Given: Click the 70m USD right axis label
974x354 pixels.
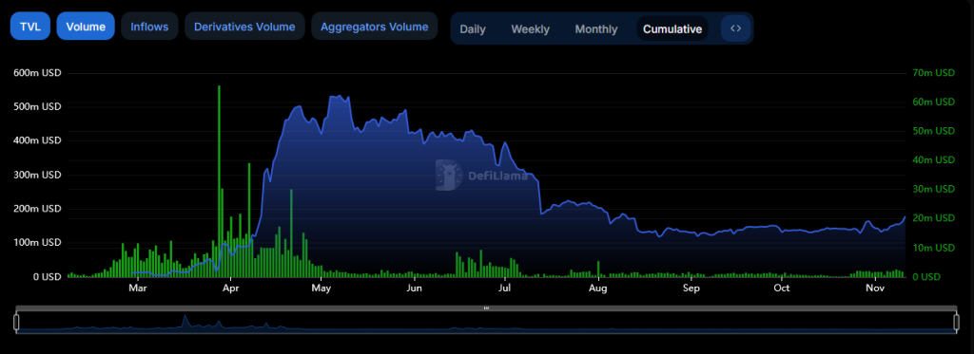Looking at the screenshot, I should coord(934,73).
